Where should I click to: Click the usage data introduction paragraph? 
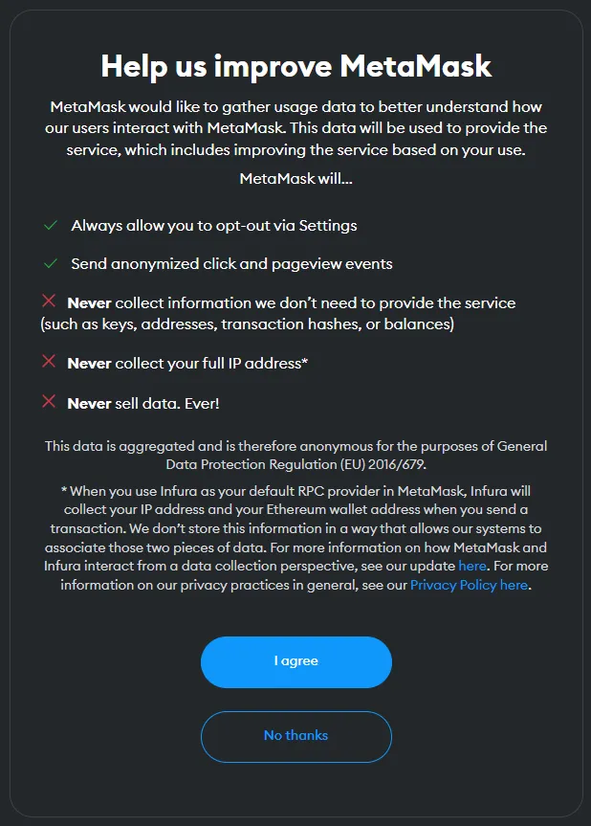pyautogui.click(x=295, y=128)
